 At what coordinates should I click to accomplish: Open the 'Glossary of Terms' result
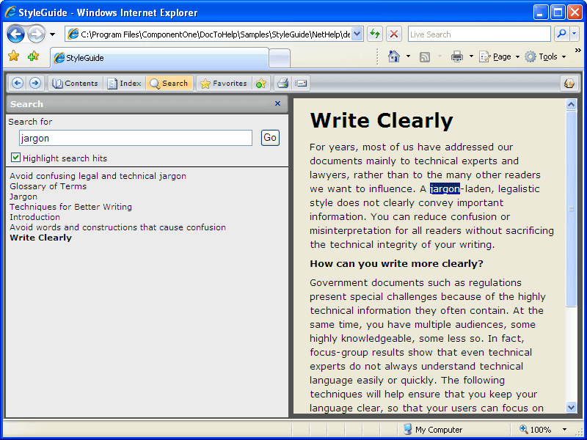pyautogui.click(x=48, y=186)
